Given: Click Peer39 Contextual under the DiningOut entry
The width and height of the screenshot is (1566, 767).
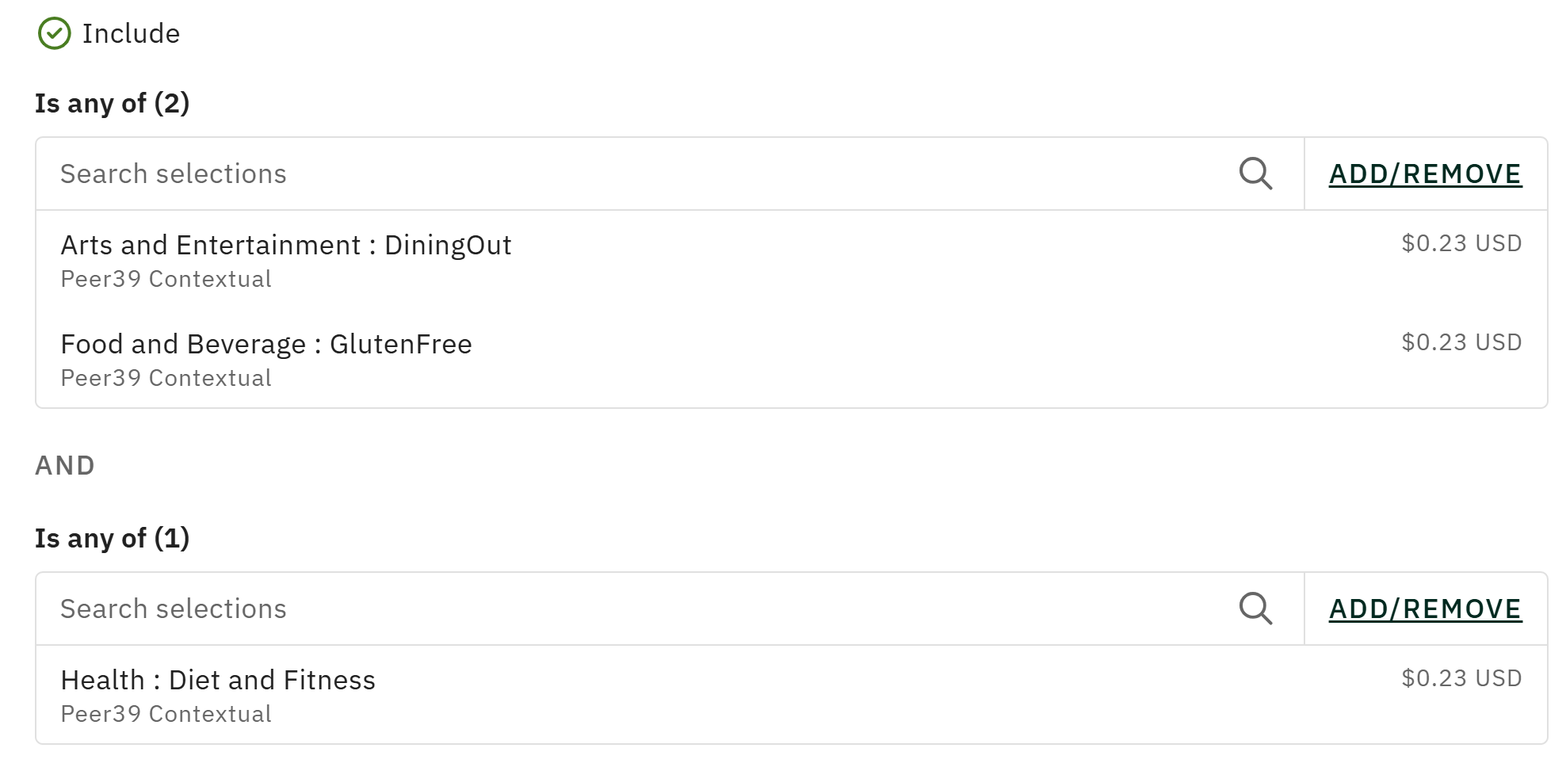Looking at the screenshot, I should (166, 279).
